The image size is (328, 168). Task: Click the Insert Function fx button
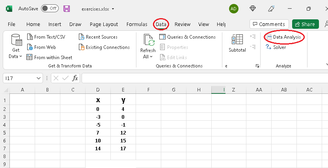pyautogui.click(x=75, y=78)
